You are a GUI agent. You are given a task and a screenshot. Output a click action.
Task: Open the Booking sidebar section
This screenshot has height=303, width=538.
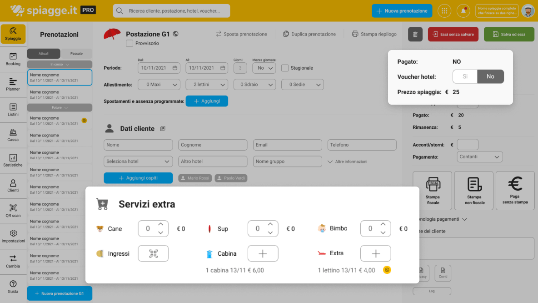point(13,59)
